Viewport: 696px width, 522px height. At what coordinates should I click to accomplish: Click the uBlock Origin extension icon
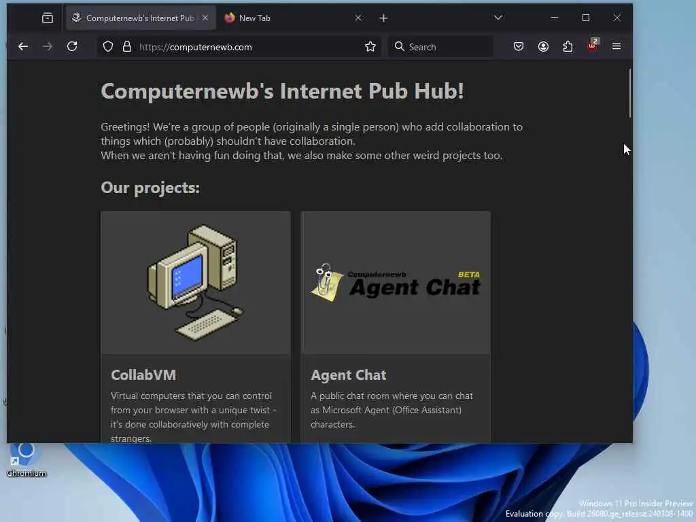[x=593, y=46]
